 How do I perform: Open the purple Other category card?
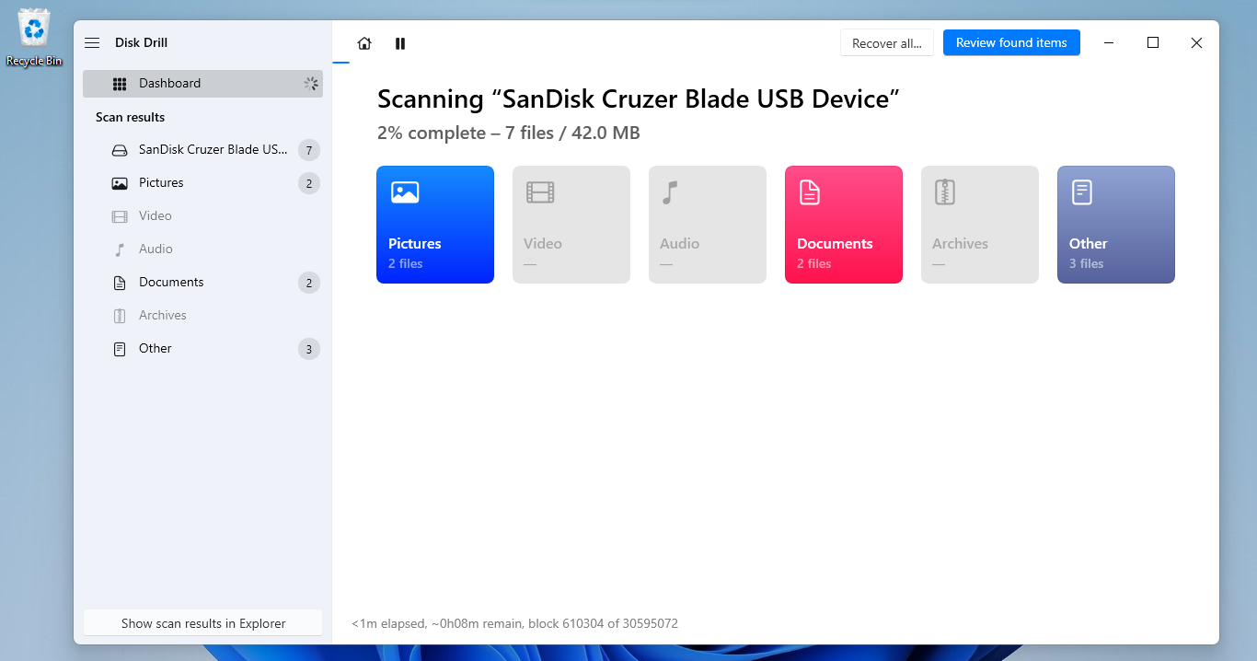coord(1116,225)
